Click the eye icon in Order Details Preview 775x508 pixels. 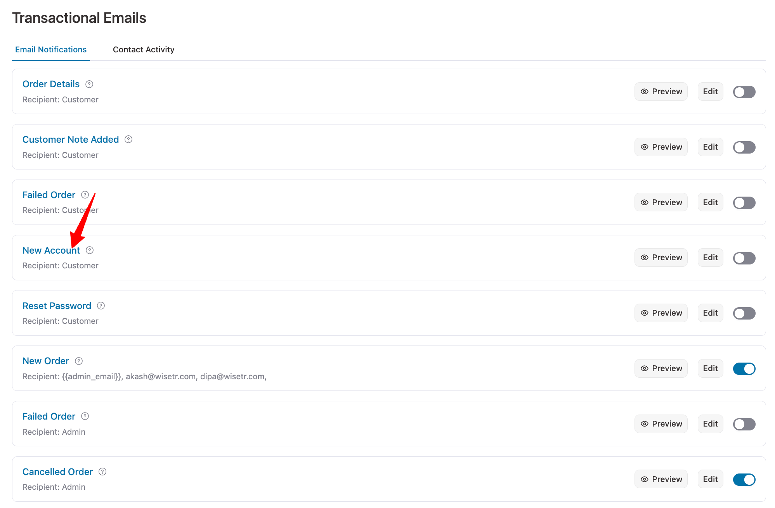coord(645,92)
